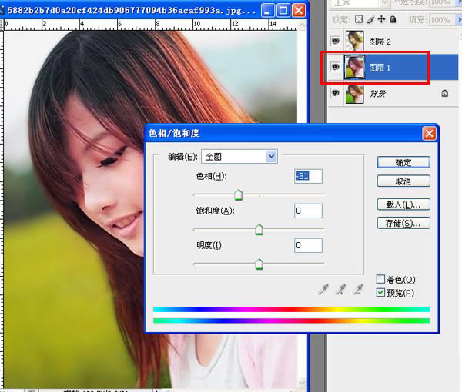462x392 pixels.
Task: Click the 明度 lightness slider handle
Action: (259, 264)
